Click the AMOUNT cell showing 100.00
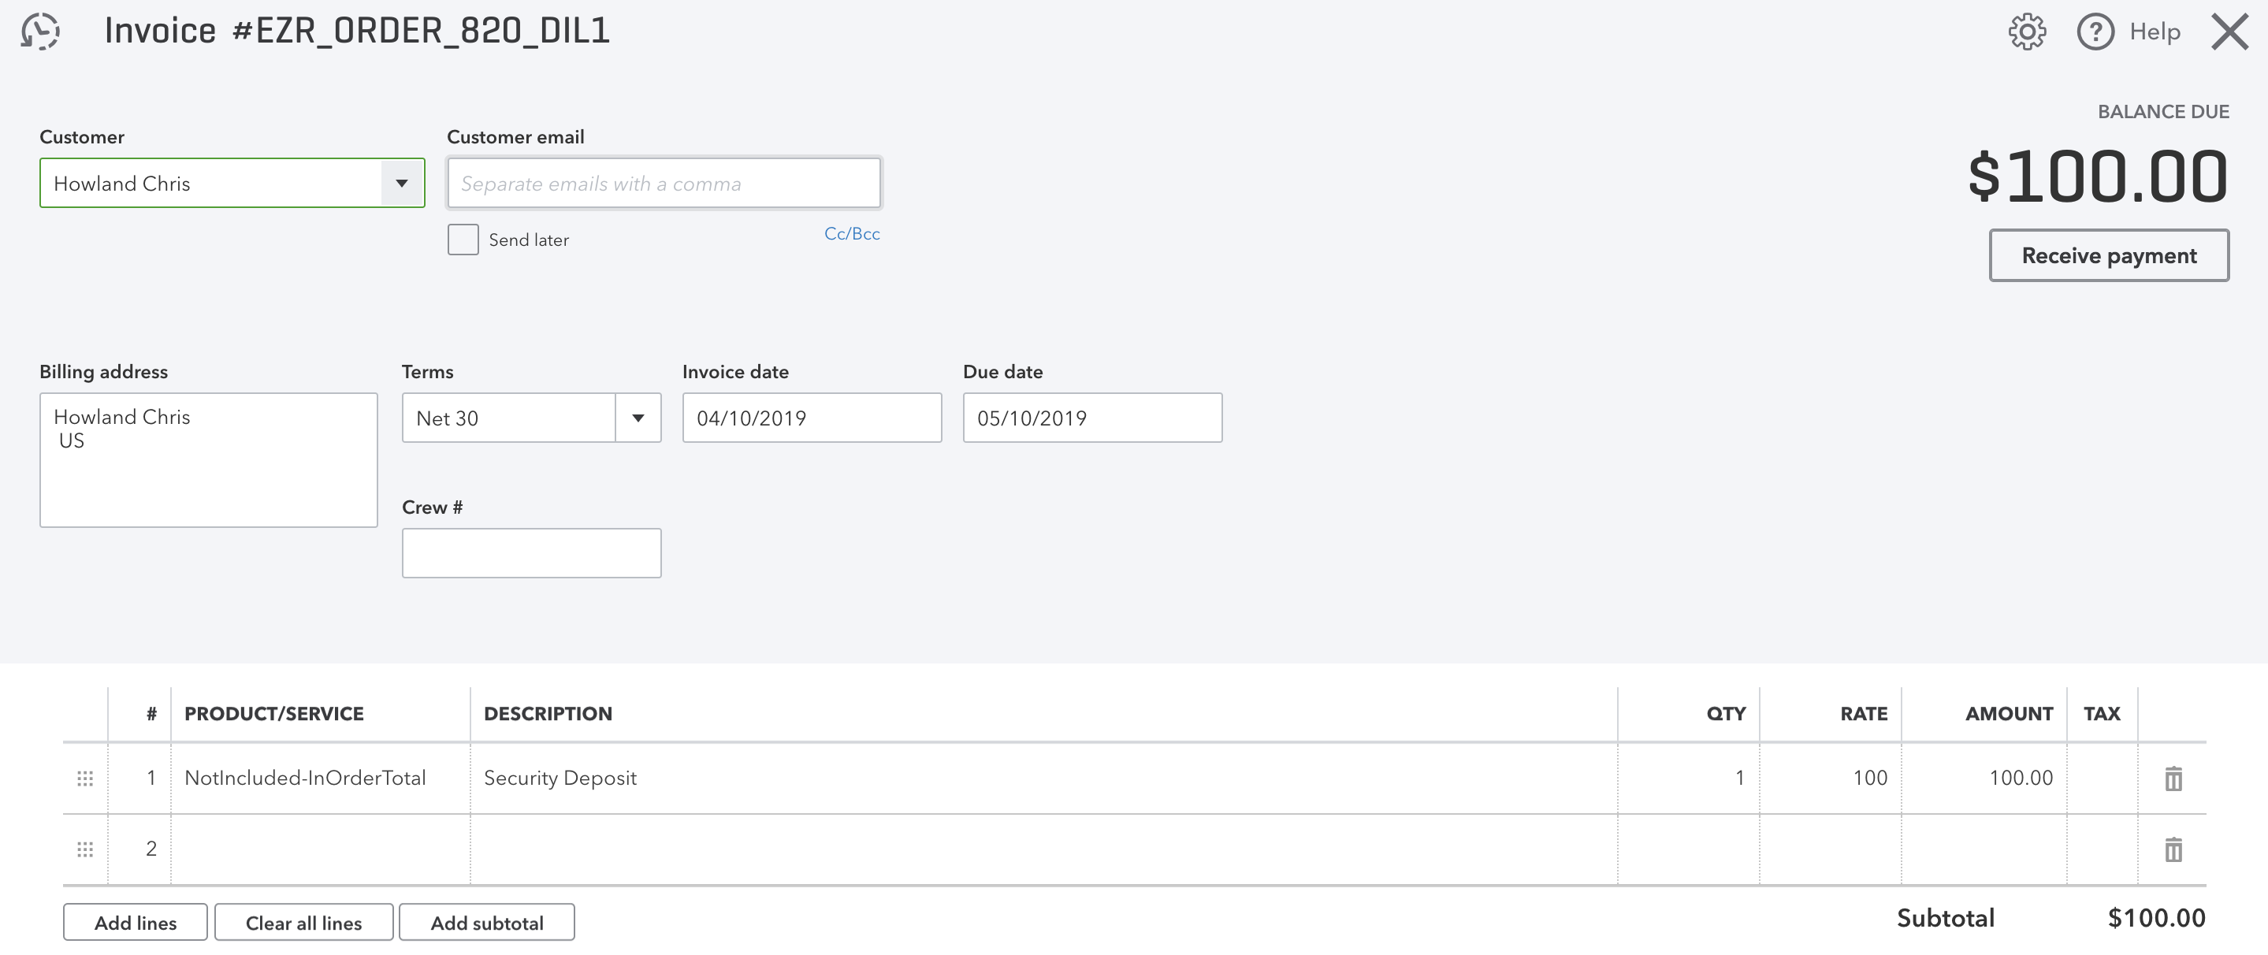 [x=1984, y=778]
